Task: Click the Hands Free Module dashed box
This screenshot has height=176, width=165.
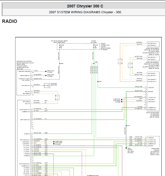Action: tap(153, 142)
